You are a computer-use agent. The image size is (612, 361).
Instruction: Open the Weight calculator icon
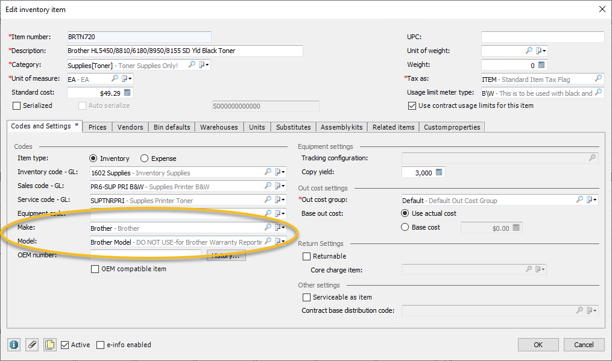tap(541, 64)
